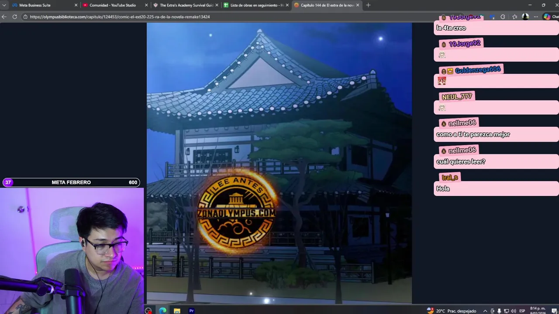Image resolution: width=559 pixels, height=314 pixels.
Task: Open a new browser tab
Action: [x=368, y=5]
